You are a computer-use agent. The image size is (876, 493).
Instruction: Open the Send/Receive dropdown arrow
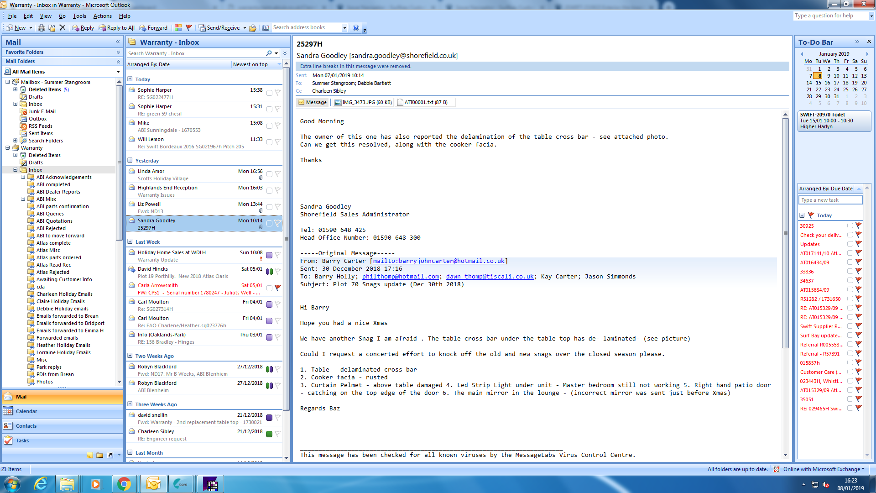245,28
